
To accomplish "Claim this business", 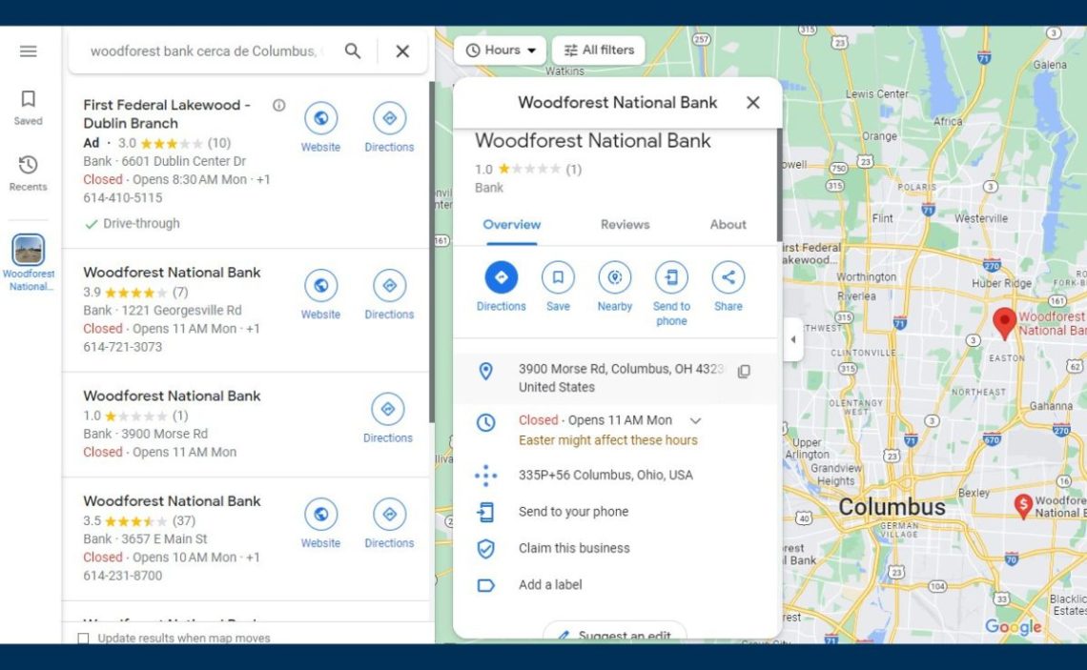I will click(x=574, y=548).
